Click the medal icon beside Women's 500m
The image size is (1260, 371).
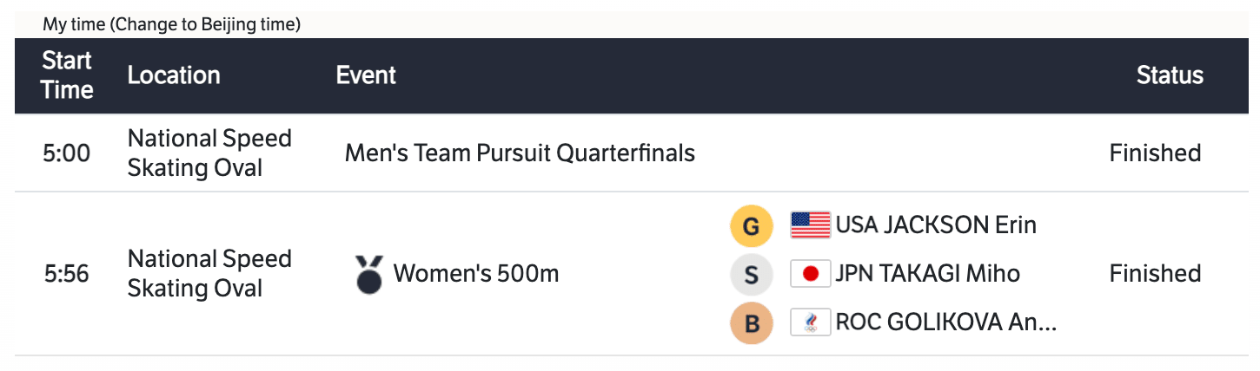point(369,274)
